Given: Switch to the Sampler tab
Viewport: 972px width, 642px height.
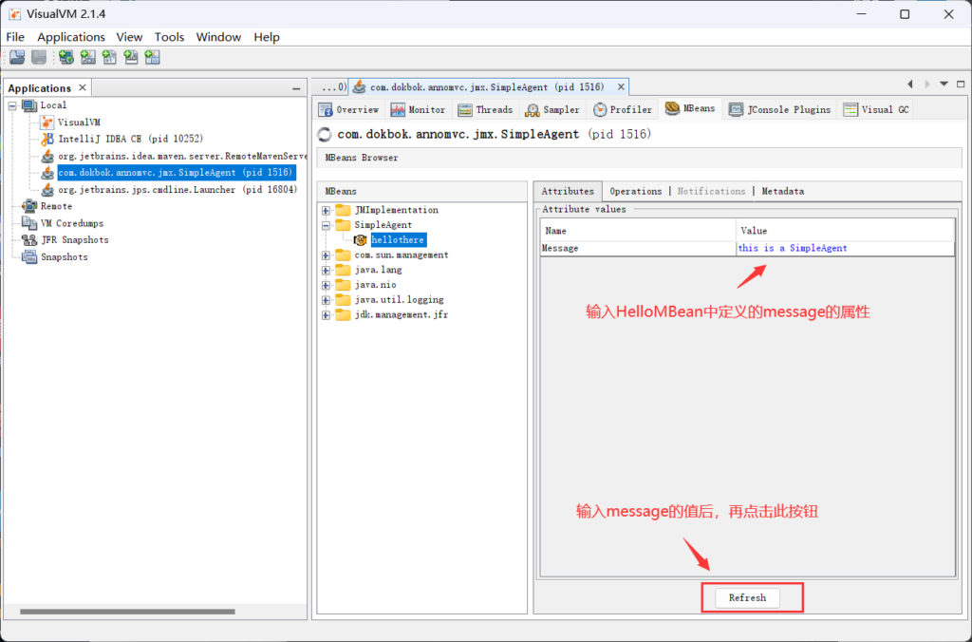Looking at the screenshot, I should coord(552,110).
